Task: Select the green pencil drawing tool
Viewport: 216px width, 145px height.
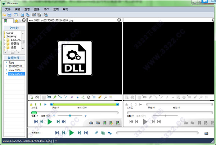Action: [x=55, y=97]
